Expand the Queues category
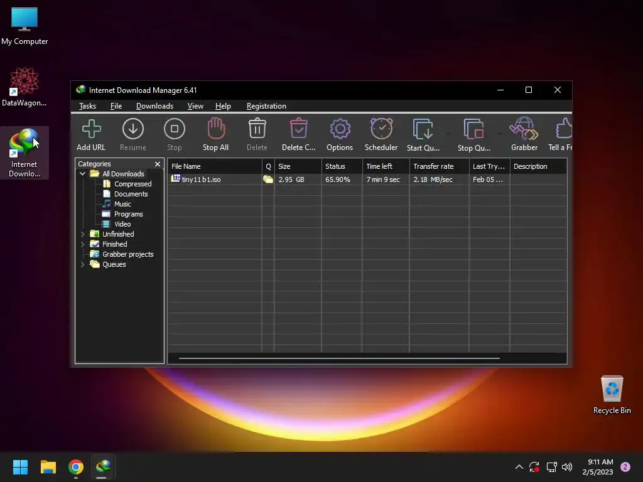Viewport: 643px width, 482px height. coord(82,264)
